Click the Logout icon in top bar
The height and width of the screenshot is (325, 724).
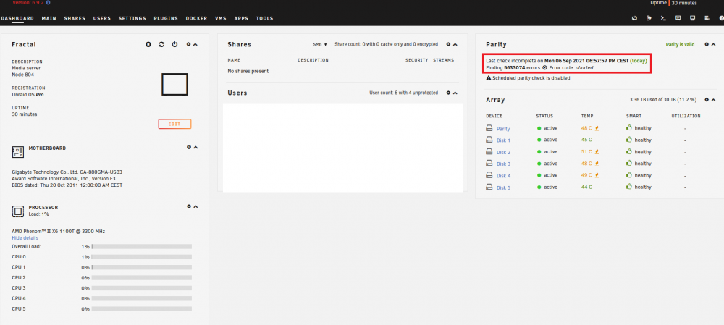click(x=649, y=19)
